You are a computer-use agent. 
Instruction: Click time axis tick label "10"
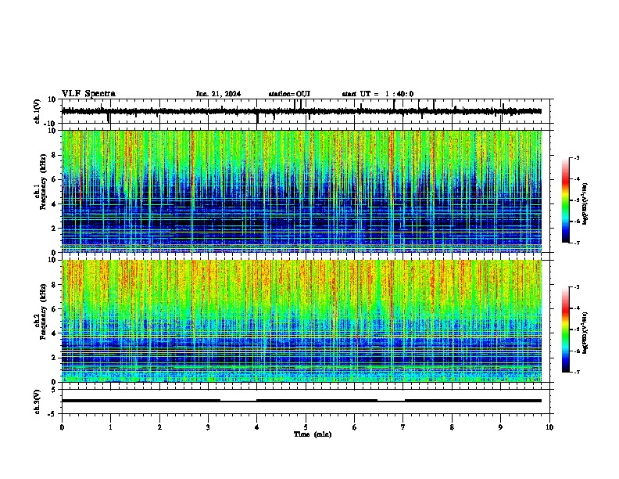click(x=549, y=427)
